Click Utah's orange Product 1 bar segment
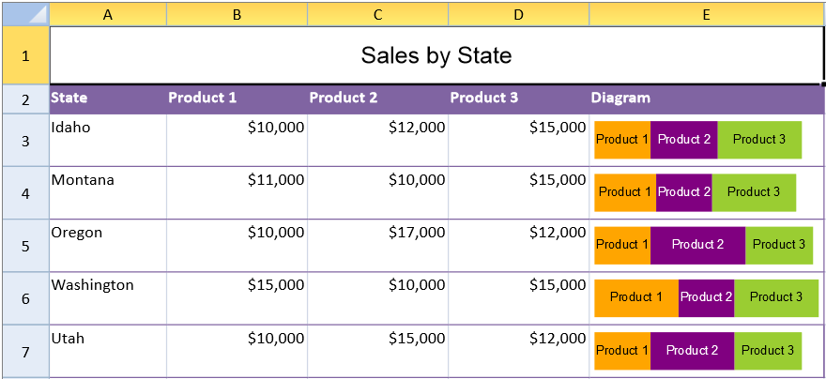826x379 pixels. click(x=622, y=351)
